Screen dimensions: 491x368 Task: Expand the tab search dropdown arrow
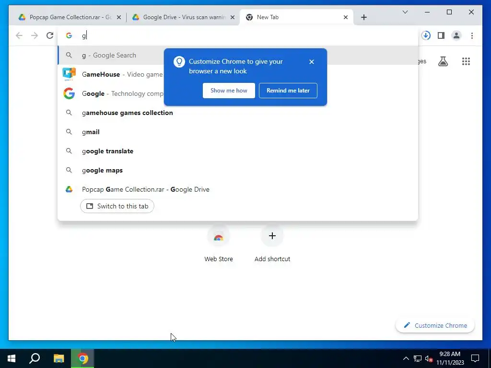tap(405, 12)
